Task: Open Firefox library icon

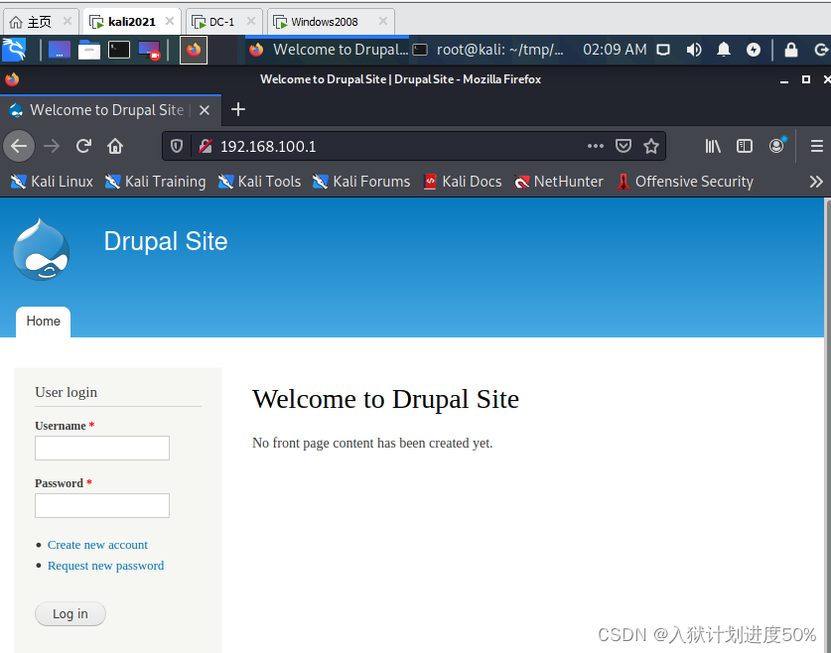Action: pos(713,146)
